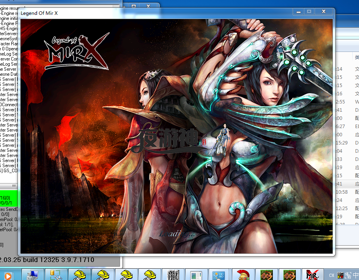The image size is (359, 280).
Task: Open game icon beside Mir X taskbar icon
Action: pos(290,275)
